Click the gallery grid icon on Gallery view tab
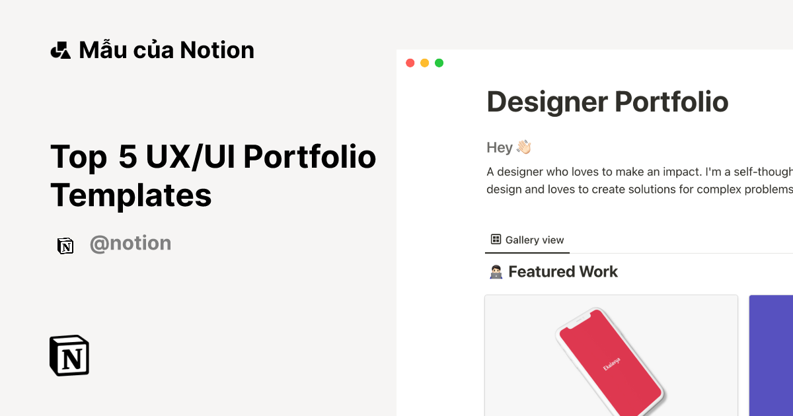 (496, 239)
